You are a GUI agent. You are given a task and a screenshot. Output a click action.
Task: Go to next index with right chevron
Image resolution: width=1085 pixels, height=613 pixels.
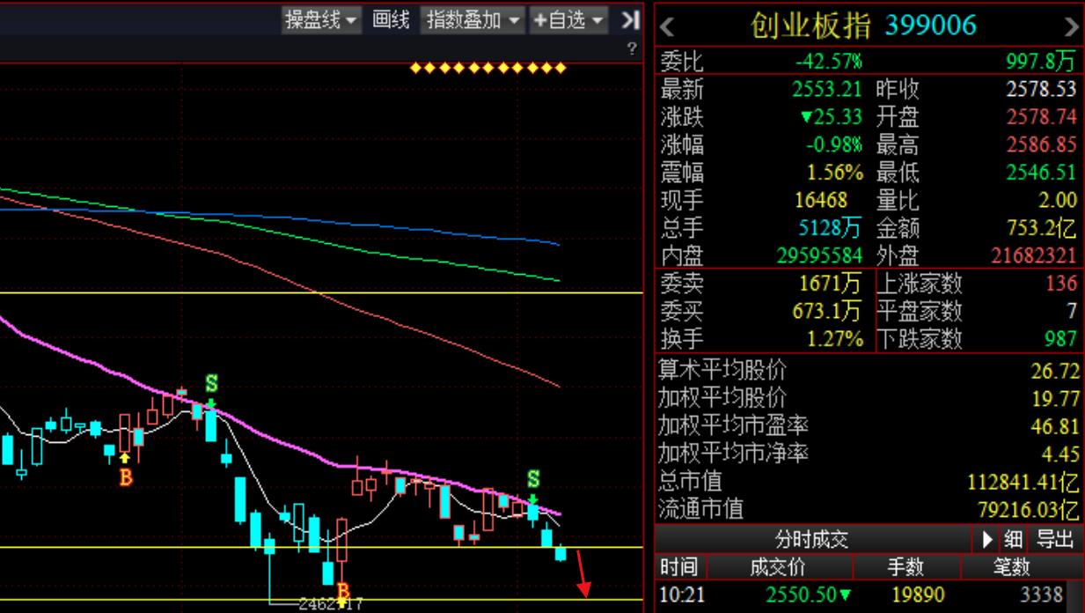pyautogui.click(x=1071, y=27)
